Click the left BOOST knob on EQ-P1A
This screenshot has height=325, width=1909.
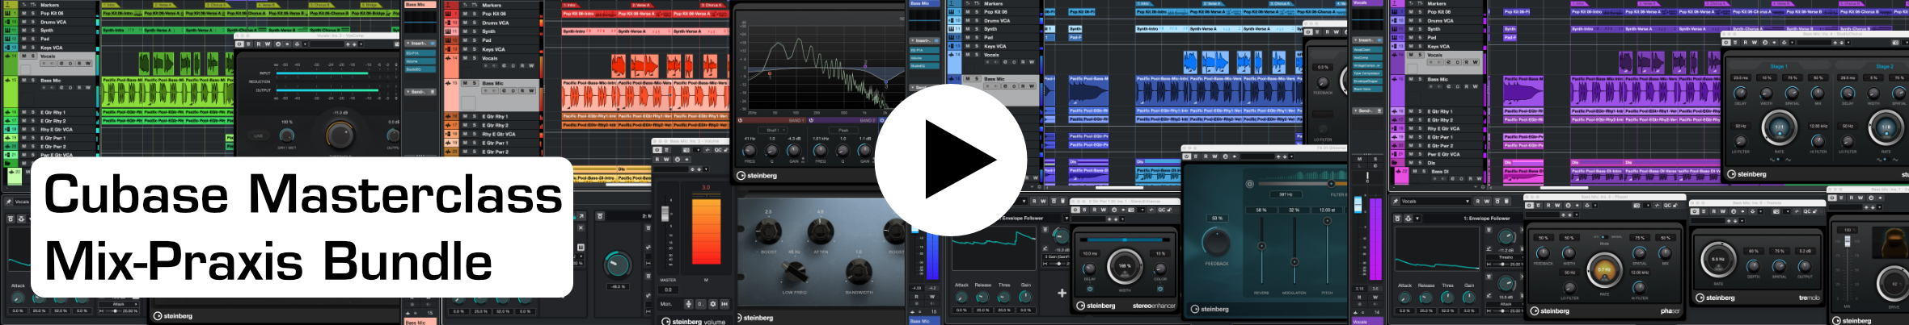tap(769, 231)
